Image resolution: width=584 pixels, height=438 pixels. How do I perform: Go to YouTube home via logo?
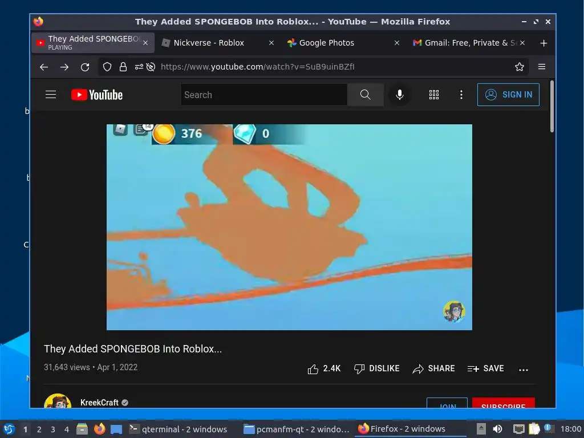[x=97, y=95]
